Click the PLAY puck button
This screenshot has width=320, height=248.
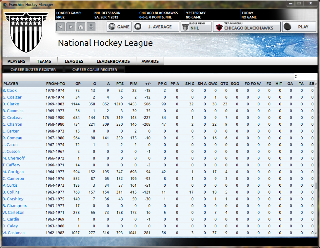pos(299,27)
